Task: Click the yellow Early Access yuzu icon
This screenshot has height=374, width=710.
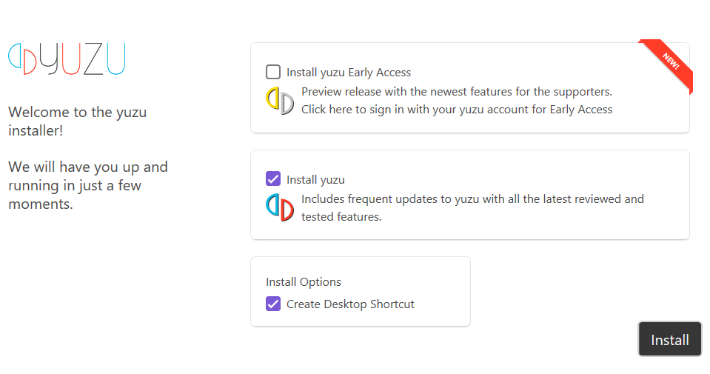Action: point(280,101)
